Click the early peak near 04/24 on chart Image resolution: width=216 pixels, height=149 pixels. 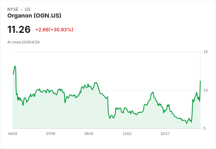pos(15,66)
